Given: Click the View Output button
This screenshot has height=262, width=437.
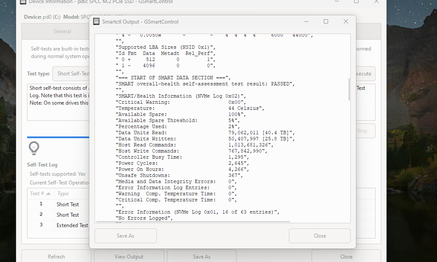Looking at the screenshot, I should [x=129, y=256].
